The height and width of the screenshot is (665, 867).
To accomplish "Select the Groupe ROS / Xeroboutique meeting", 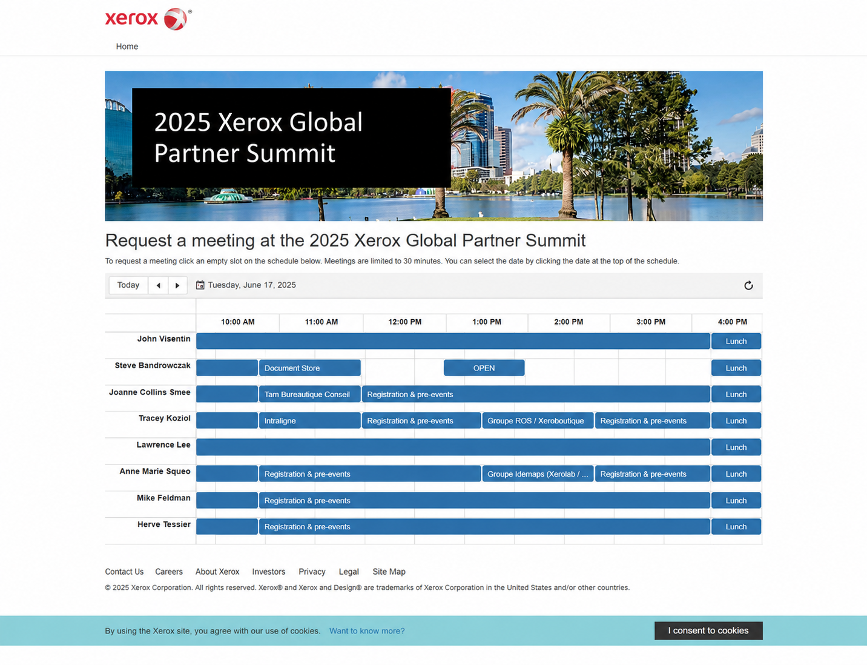I will pos(538,421).
